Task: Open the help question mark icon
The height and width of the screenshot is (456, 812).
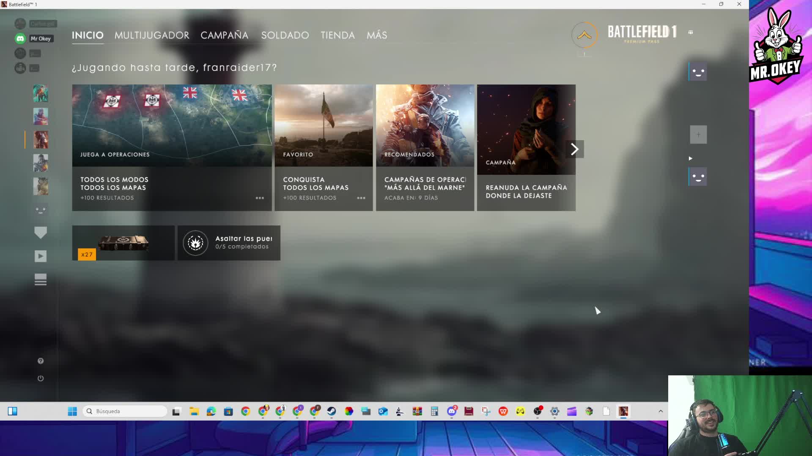Action: [41, 361]
